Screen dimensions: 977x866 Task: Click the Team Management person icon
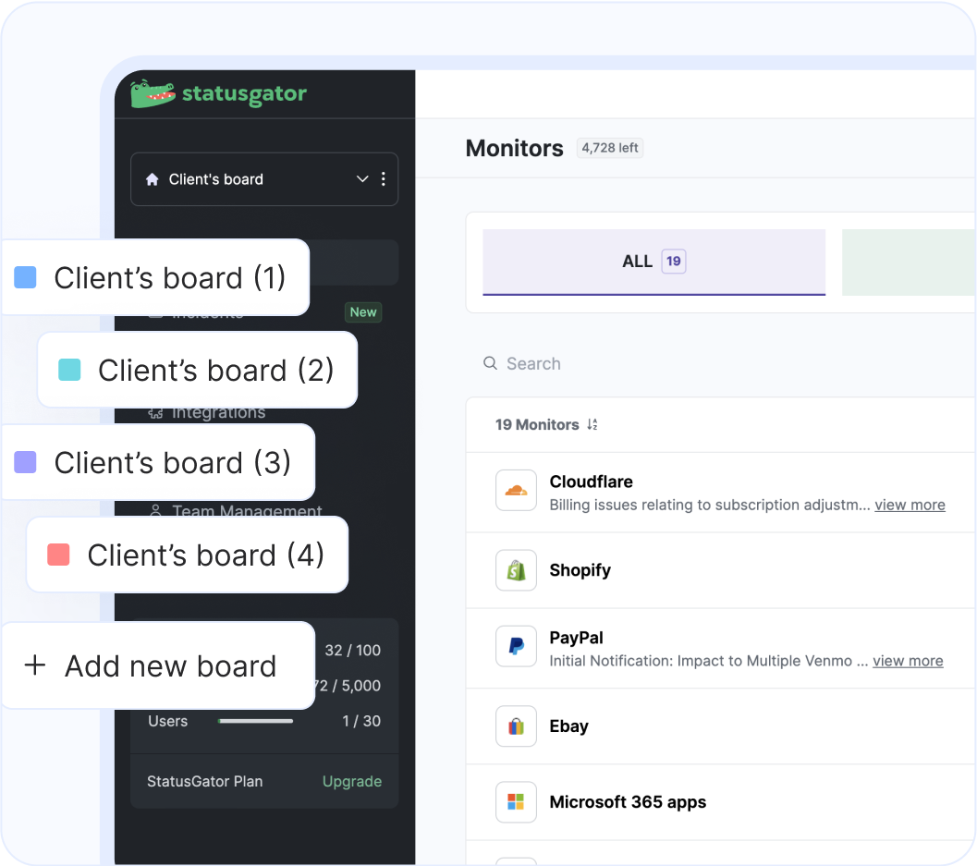157,511
